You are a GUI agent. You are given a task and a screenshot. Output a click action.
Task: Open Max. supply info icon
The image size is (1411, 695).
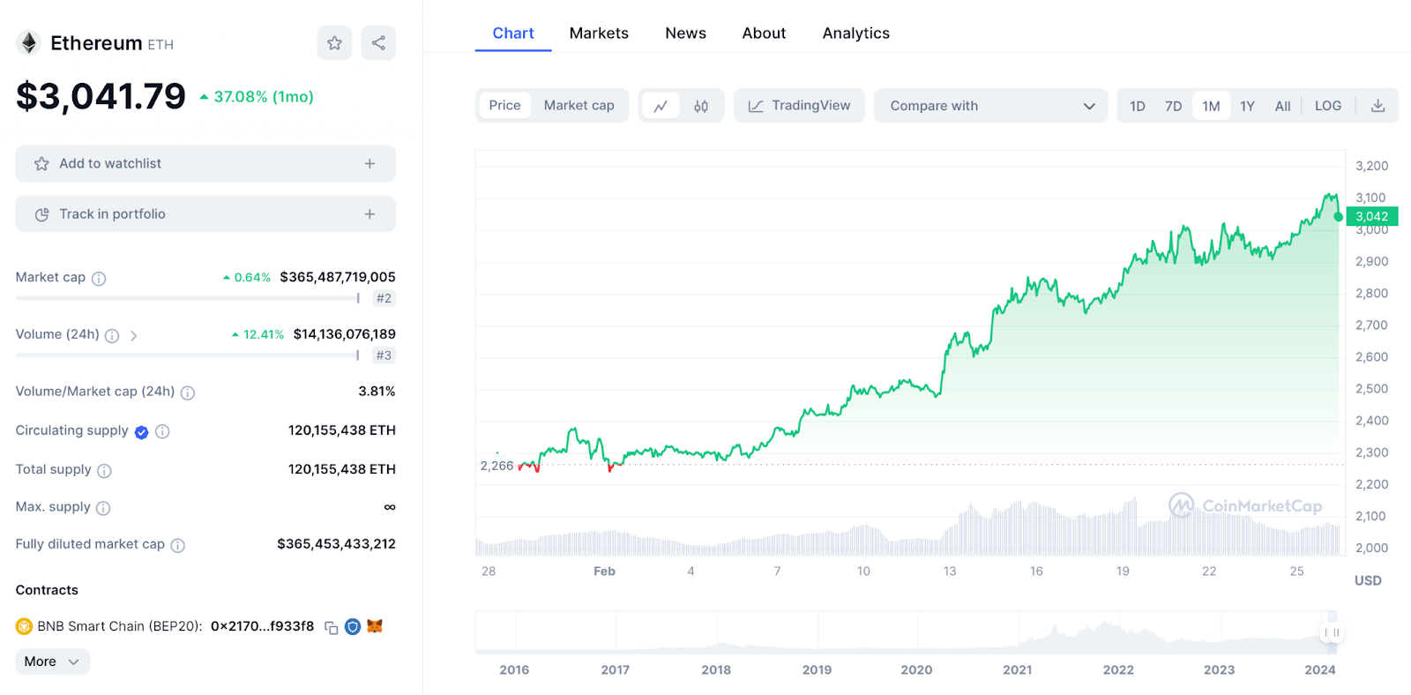click(x=103, y=508)
